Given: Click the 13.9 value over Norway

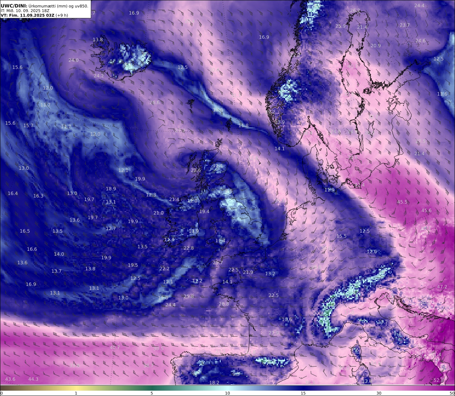Looking at the screenshot, I should point(280,122).
